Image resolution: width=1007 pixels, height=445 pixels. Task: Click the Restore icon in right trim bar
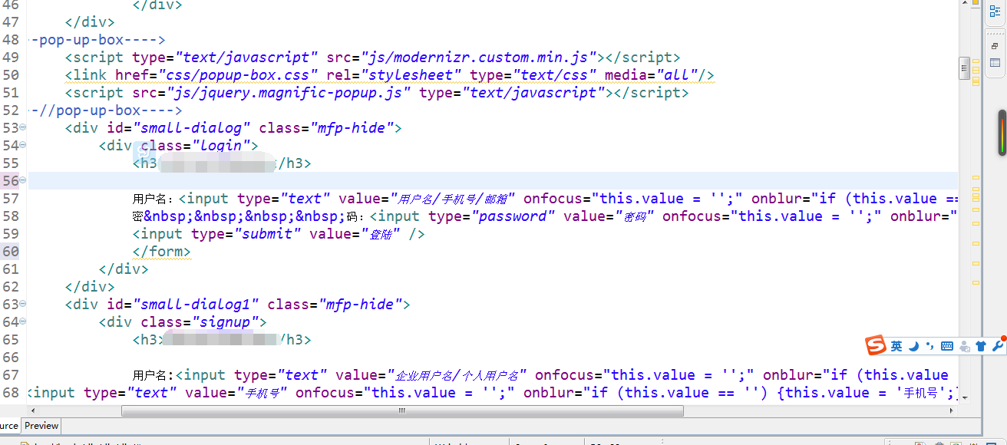tap(995, 47)
